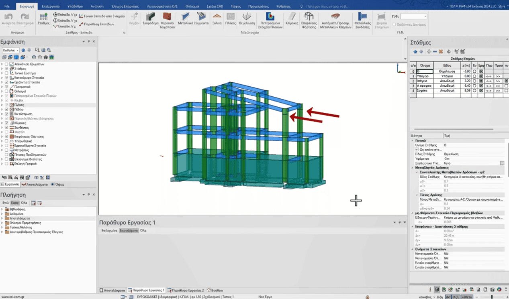Click the Στάθμες ribbon icon

pyautogui.click(x=43, y=18)
